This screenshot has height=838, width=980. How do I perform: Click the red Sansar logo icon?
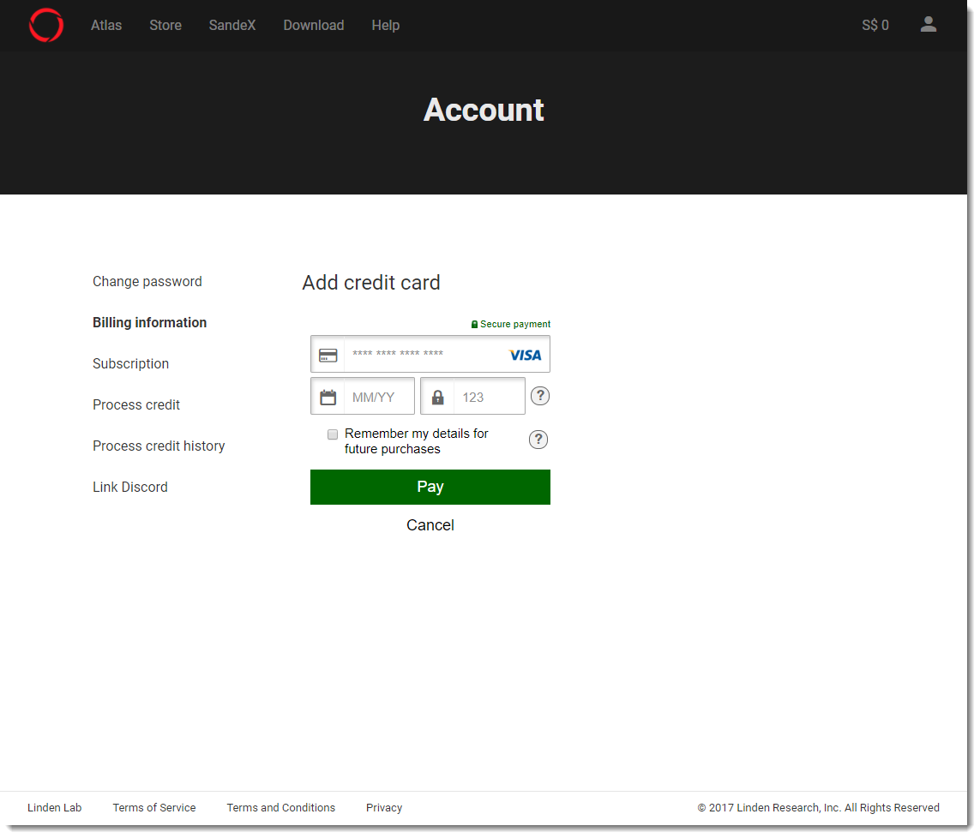46,26
